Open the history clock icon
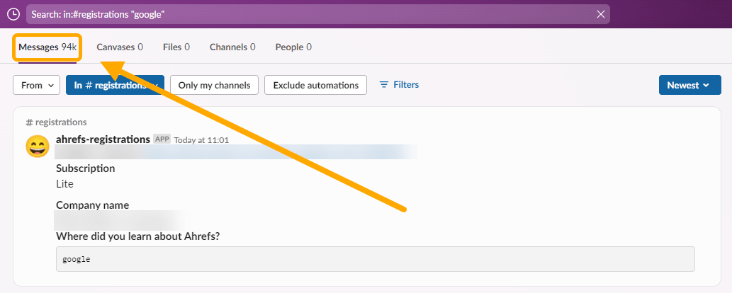Viewport: 732px width, 293px height. pos(13,14)
